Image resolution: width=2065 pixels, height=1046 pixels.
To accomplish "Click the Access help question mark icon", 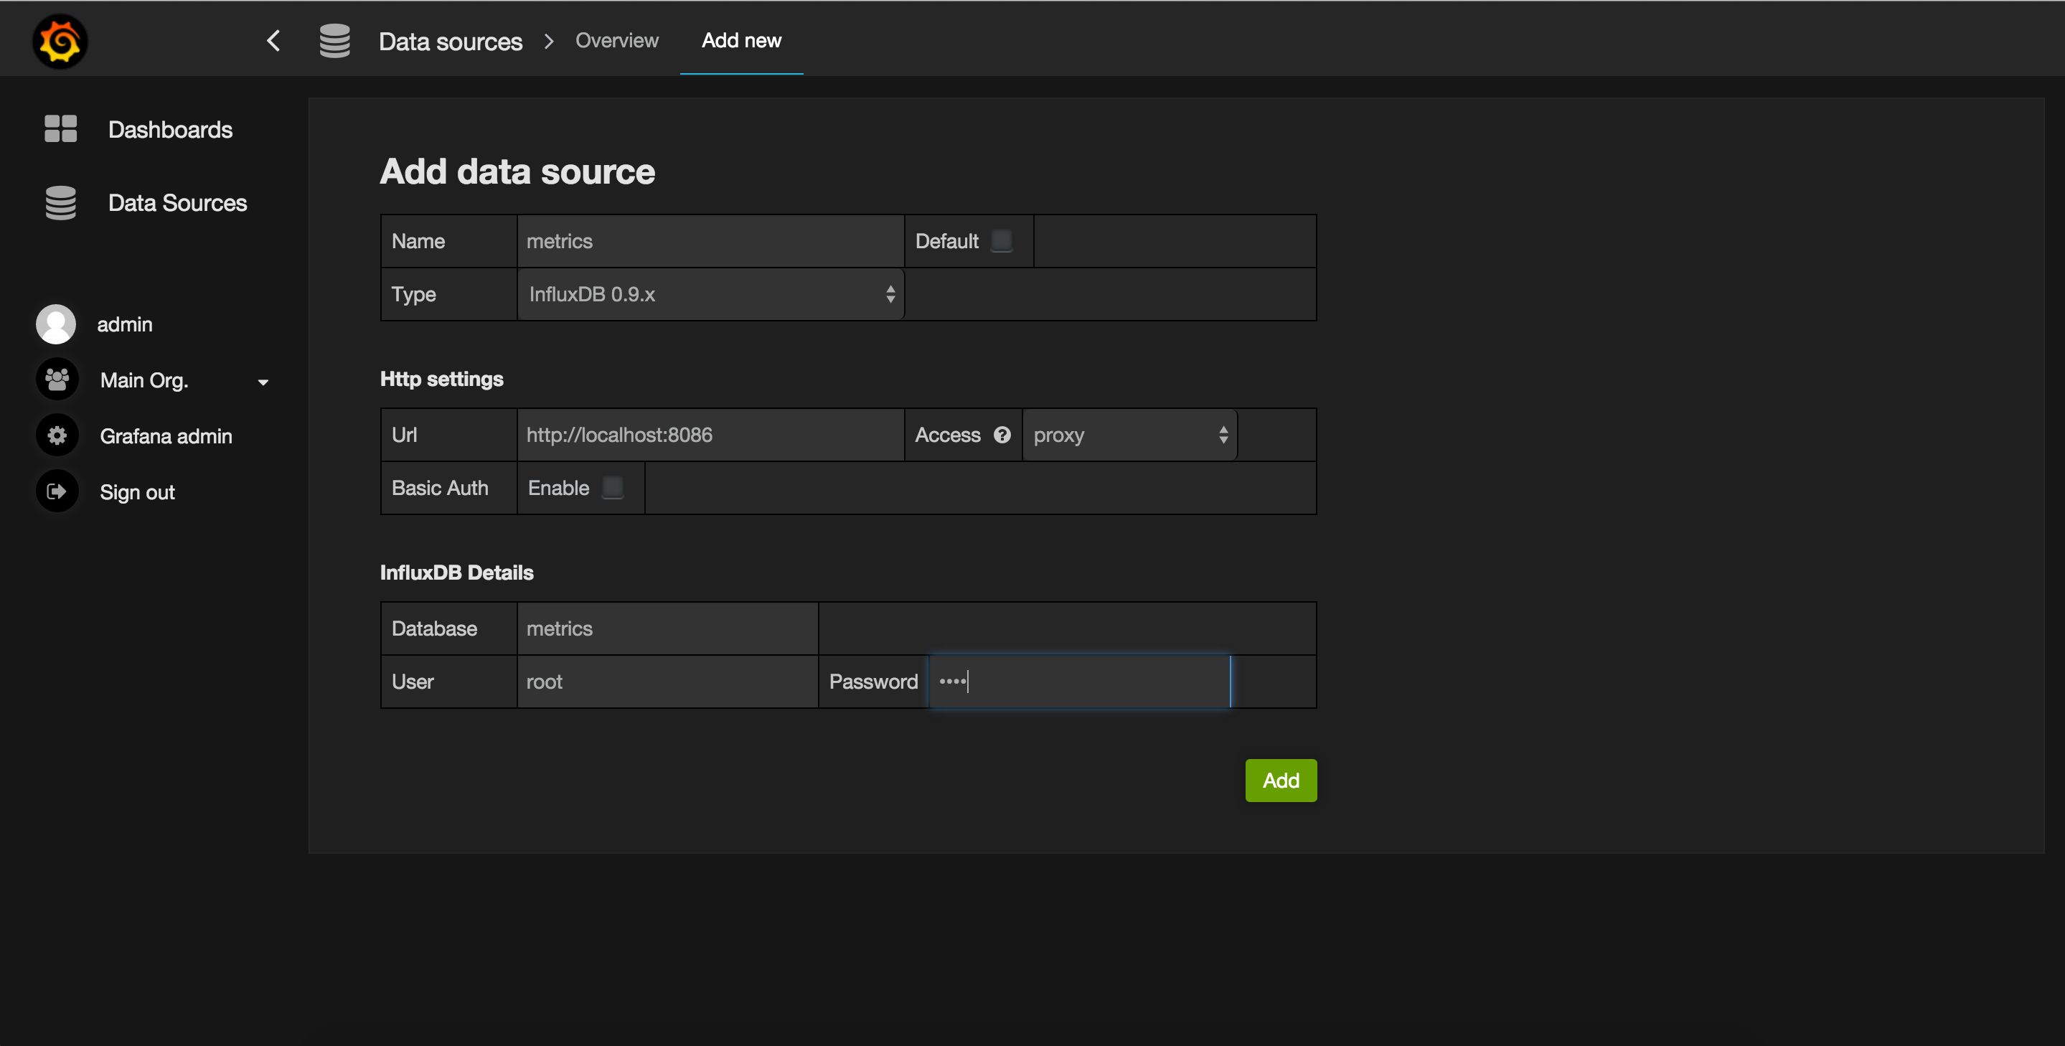I will point(1002,435).
